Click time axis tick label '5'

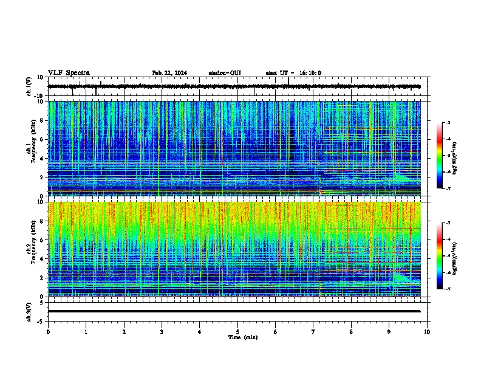[x=237, y=332]
